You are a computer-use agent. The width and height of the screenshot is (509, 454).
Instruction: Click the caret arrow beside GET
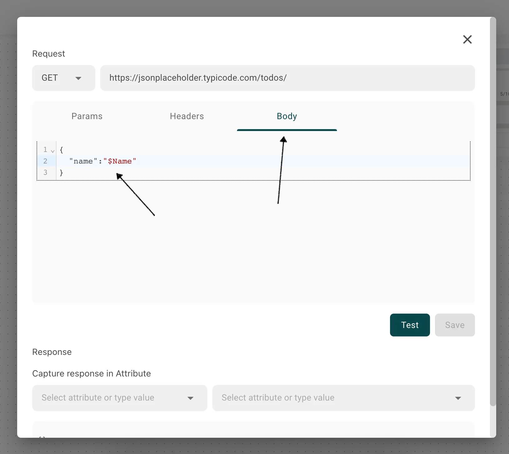78,78
